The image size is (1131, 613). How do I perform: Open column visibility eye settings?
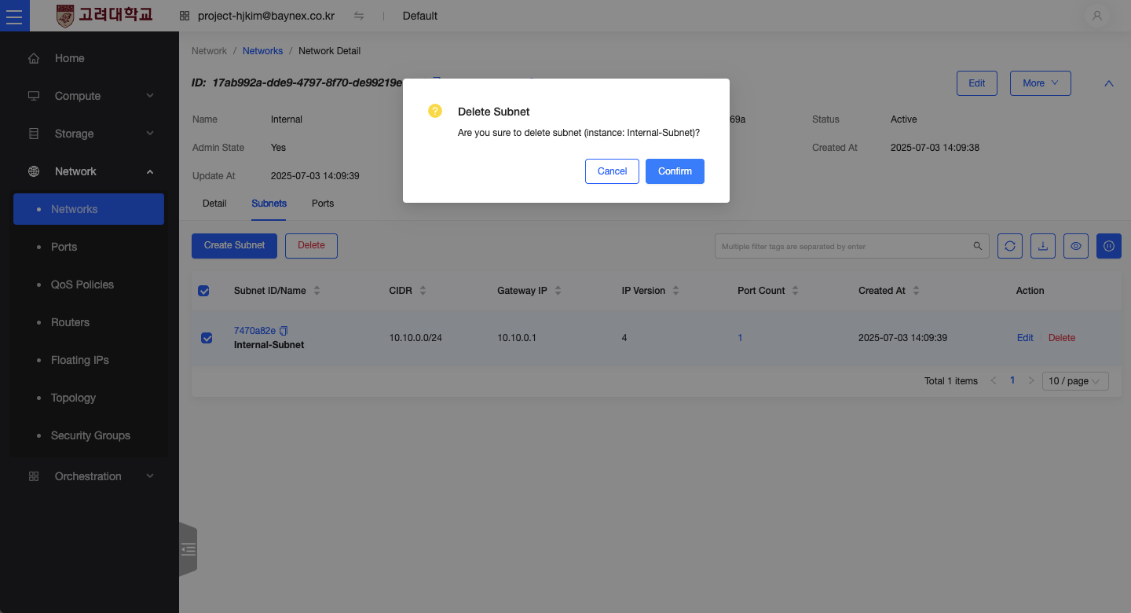pos(1076,246)
